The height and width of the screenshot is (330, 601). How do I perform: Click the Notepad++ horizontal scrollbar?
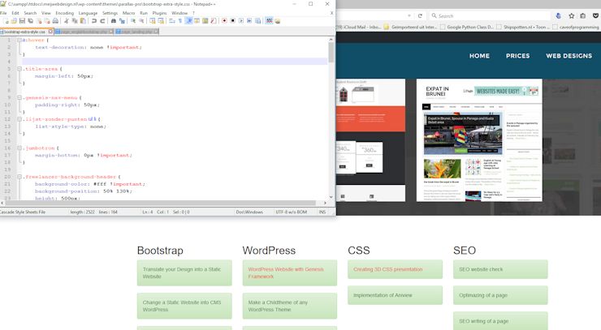(161, 203)
